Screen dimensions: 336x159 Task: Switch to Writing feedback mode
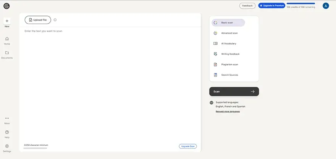230,54
